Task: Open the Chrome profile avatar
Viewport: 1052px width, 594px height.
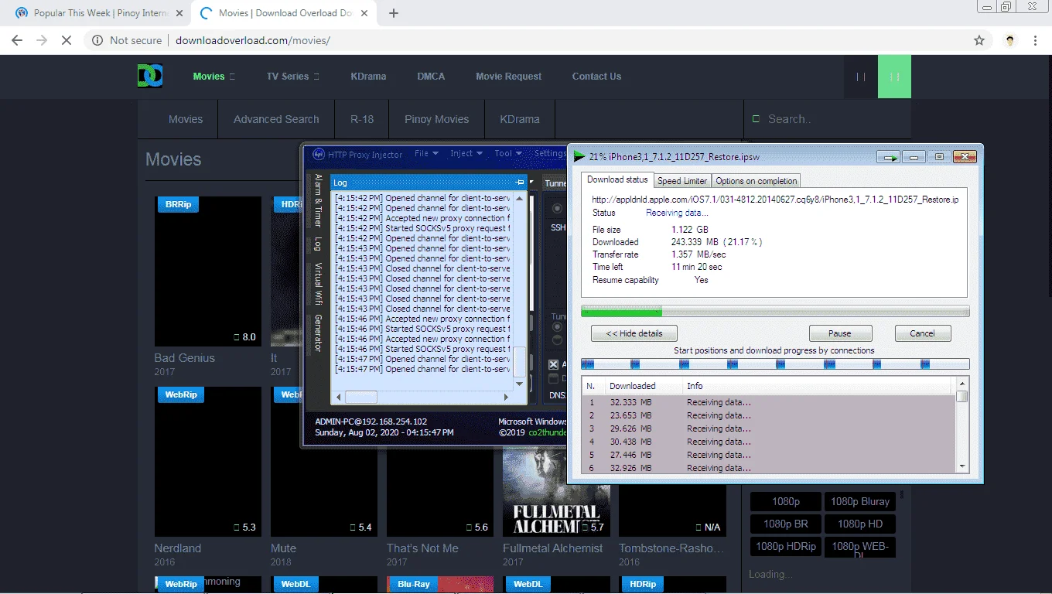Action: point(1010,40)
